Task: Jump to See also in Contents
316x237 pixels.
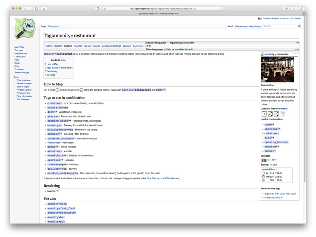Action: pyautogui.click(x=50, y=75)
